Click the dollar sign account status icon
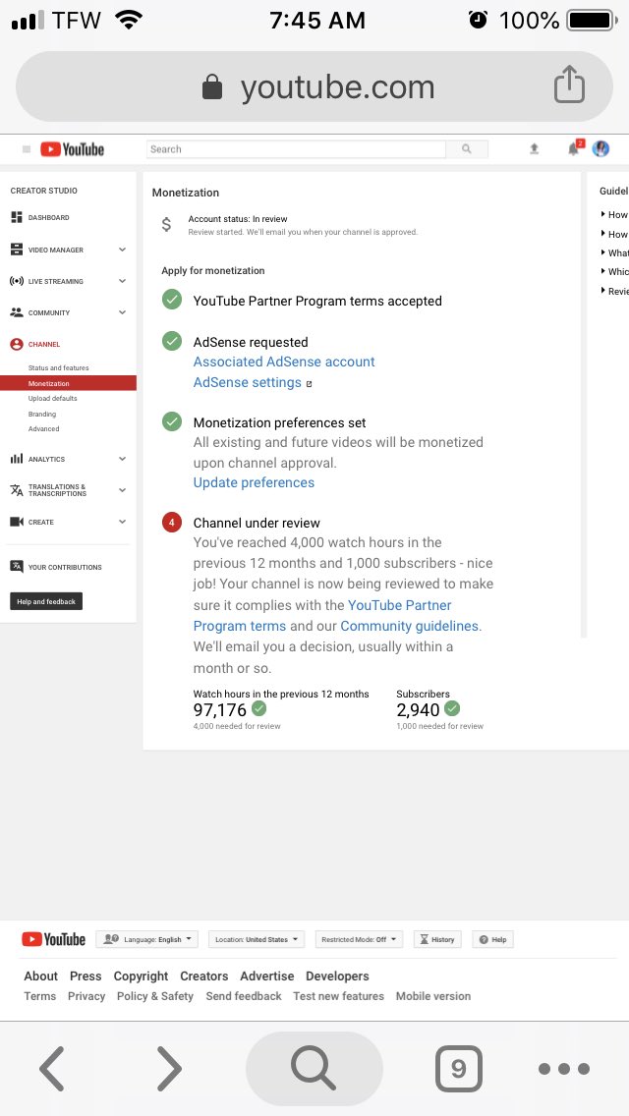The height and width of the screenshot is (1116, 629). click(166, 225)
